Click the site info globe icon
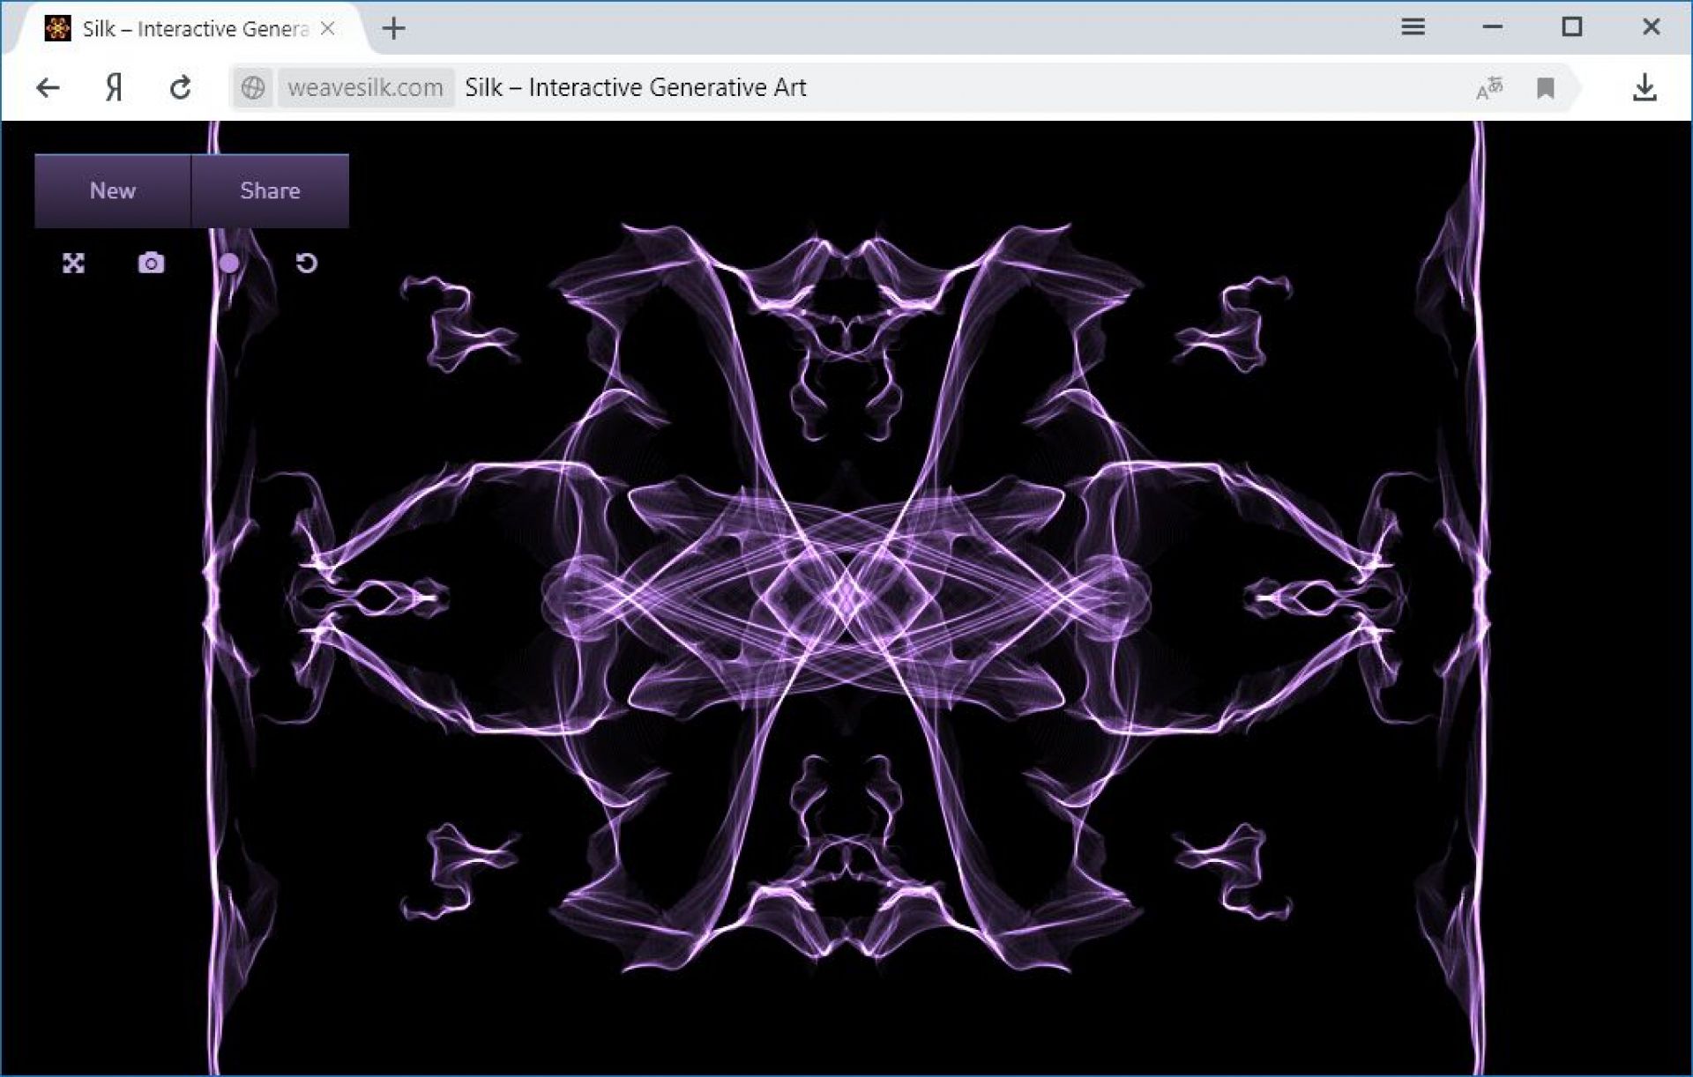The width and height of the screenshot is (1693, 1077). tap(253, 88)
